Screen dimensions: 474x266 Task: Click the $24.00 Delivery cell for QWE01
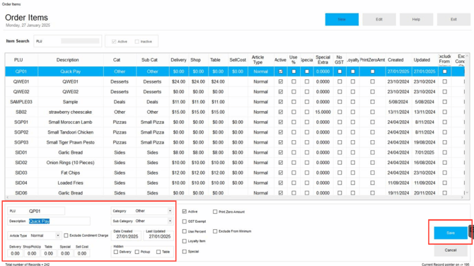pos(178,81)
